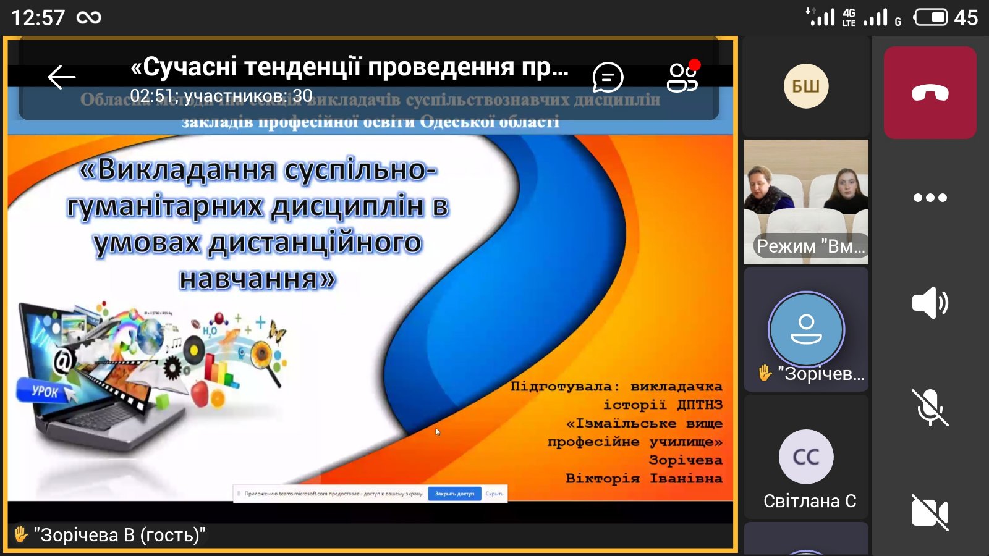Show the participants list
The width and height of the screenshot is (989, 556).
click(682, 77)
